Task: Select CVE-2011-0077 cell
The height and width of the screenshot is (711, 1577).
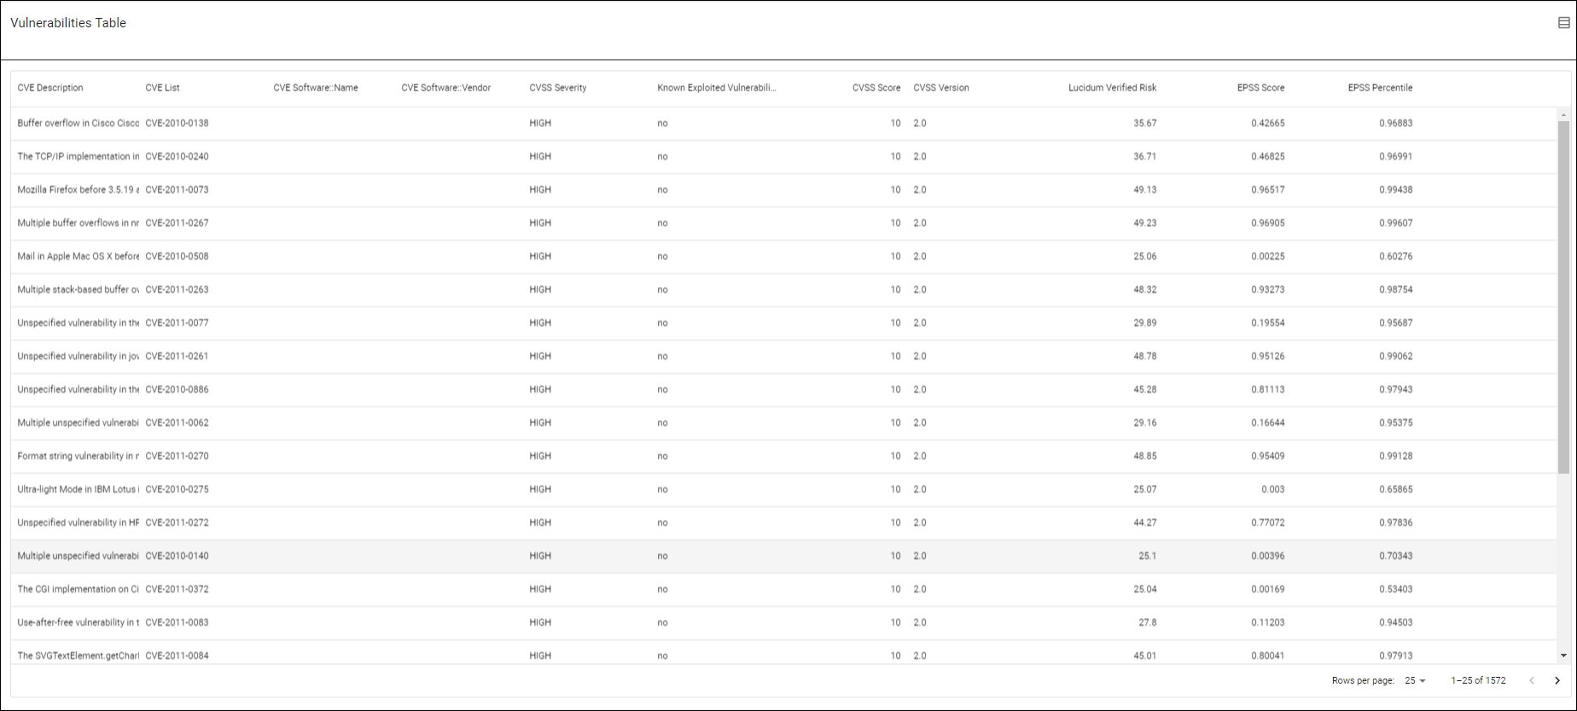Action: click(x=177, y=323)
